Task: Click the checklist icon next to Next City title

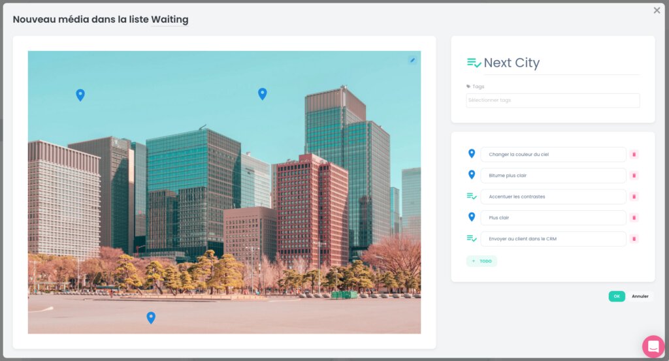Action: click(474, 63)
